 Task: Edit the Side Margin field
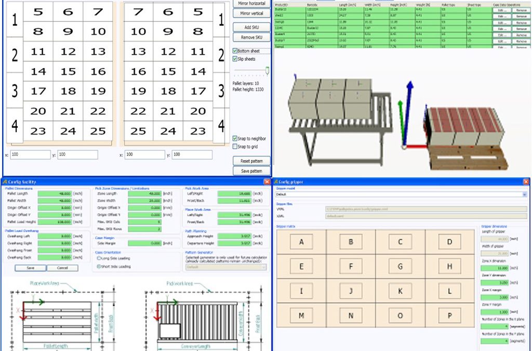(x=144, y=243)
